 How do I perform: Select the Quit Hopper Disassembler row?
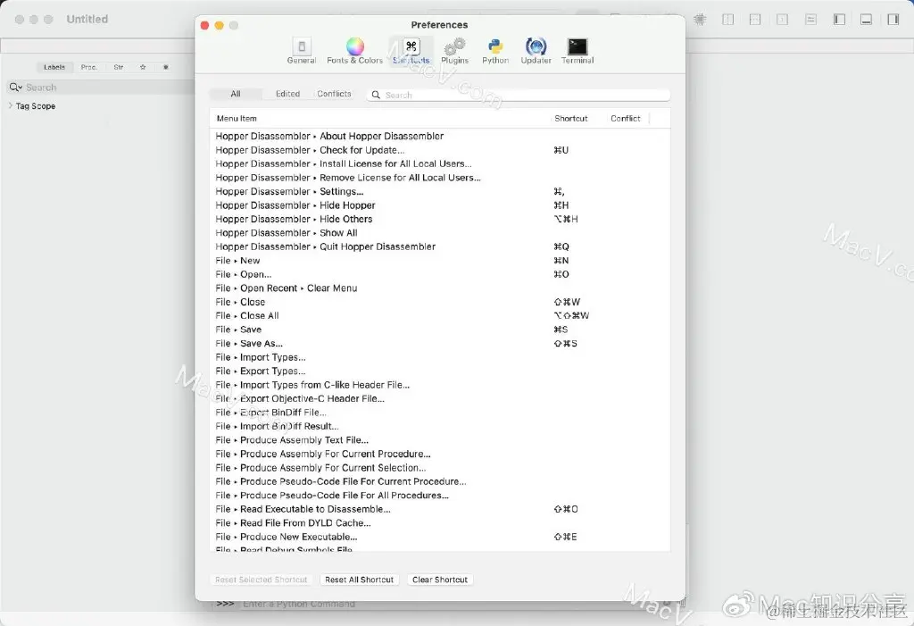tap(440, 246)
